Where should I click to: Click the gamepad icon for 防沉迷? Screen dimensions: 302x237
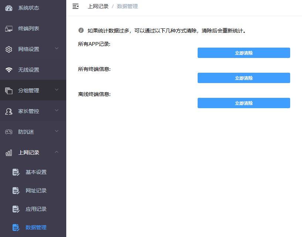coord(9,132)
